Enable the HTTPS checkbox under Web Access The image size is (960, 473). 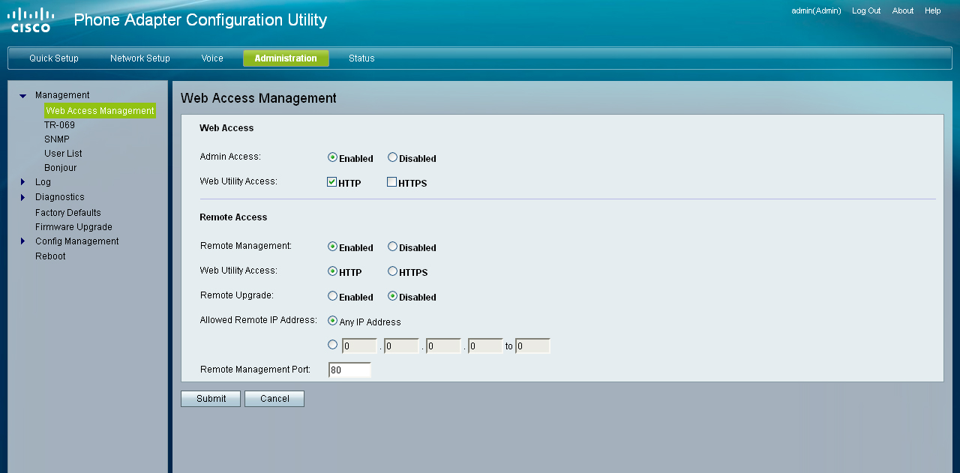point(391,182)
